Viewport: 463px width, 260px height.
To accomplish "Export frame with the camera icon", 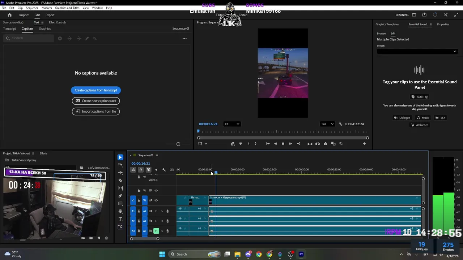I will pos(326,144).
